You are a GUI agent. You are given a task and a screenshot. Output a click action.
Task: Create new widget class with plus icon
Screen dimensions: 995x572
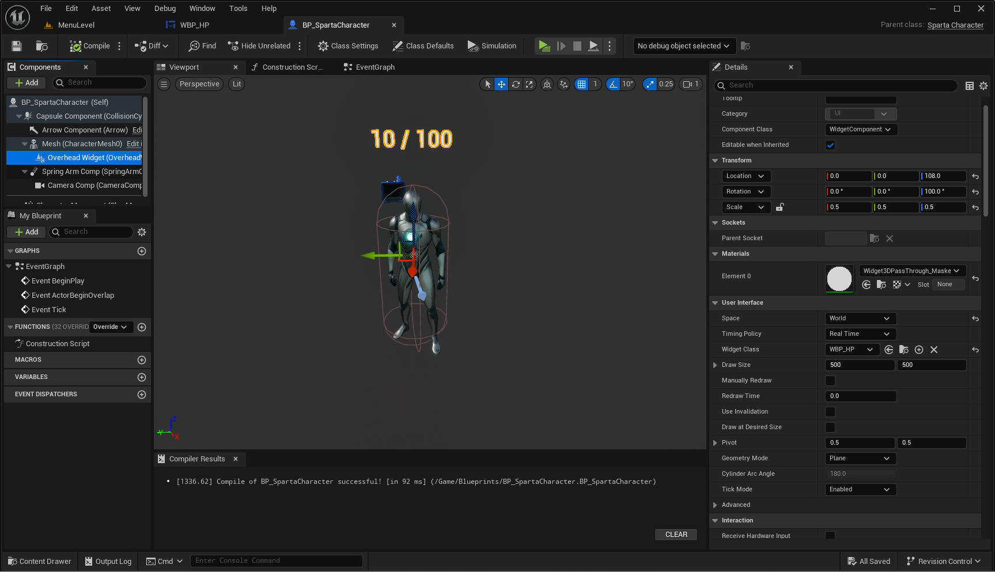click(919, 350)
